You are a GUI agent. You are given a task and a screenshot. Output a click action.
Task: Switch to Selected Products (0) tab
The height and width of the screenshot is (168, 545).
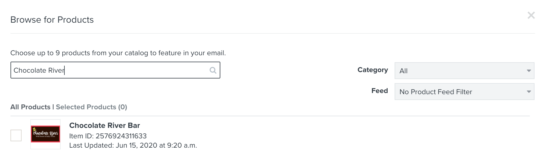92,107
